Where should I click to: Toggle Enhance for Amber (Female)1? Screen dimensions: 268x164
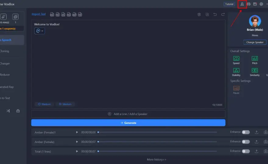tap(246, 132)
